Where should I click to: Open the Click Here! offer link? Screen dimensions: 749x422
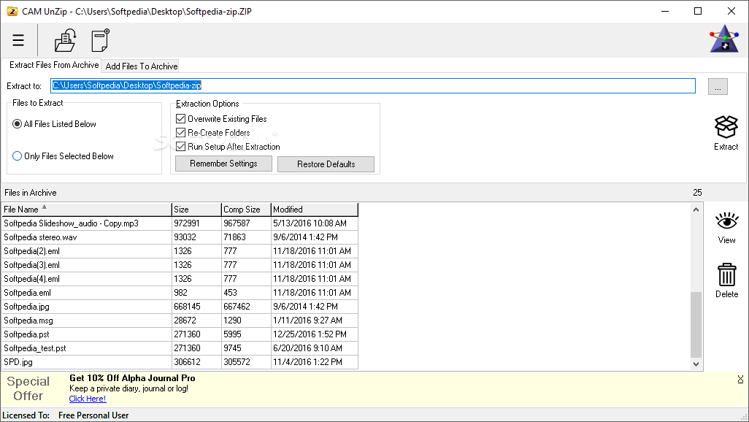point(88,399)
